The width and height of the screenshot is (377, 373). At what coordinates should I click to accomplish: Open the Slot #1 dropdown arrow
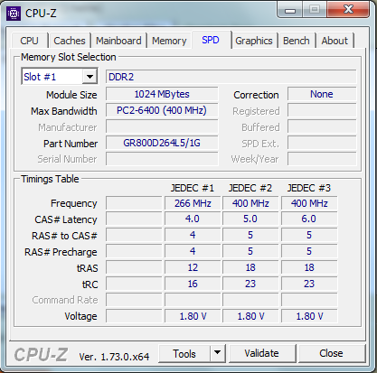(90, 77)
